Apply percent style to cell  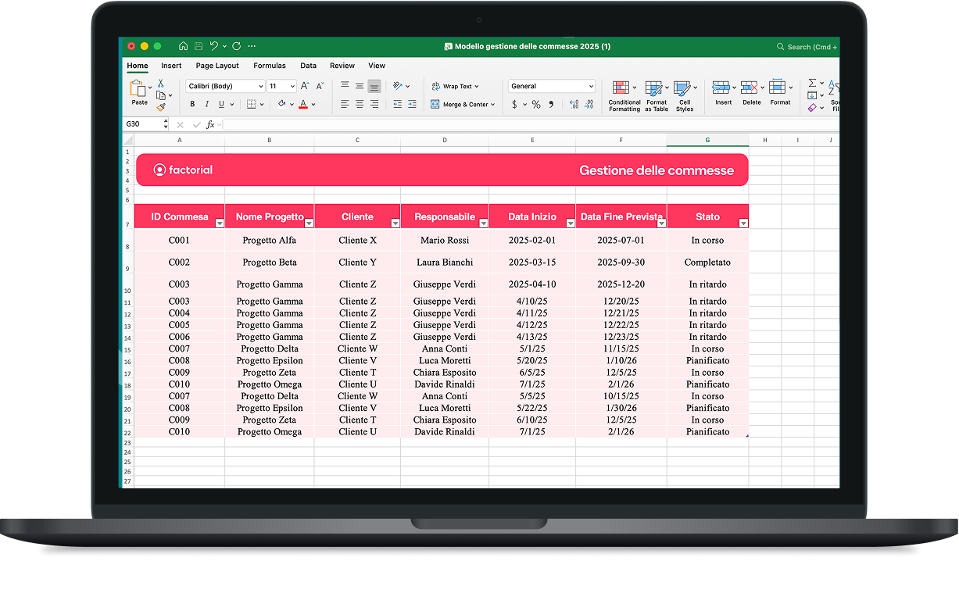536,104
